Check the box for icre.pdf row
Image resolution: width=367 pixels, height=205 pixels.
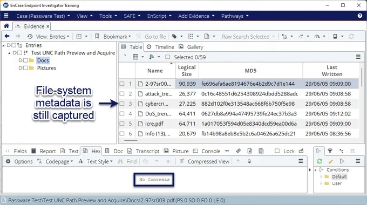coord(122,124)
